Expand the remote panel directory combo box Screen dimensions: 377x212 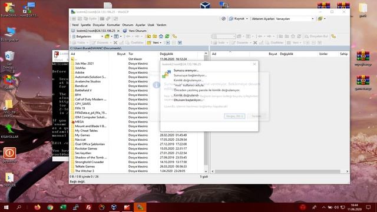click(x=224, y=37)
